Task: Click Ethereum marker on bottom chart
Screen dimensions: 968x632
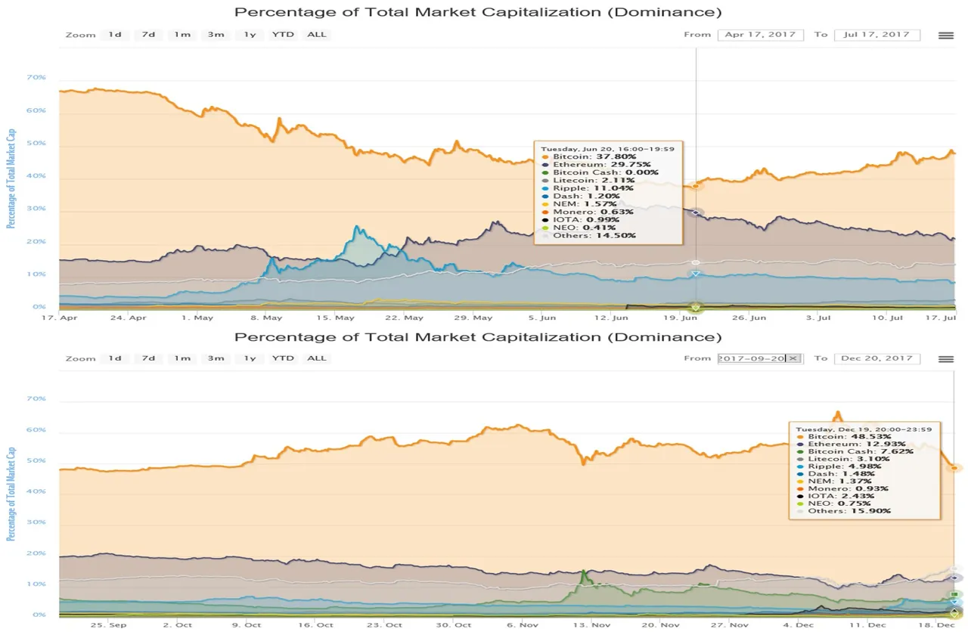Action: [x=955, y=578]
